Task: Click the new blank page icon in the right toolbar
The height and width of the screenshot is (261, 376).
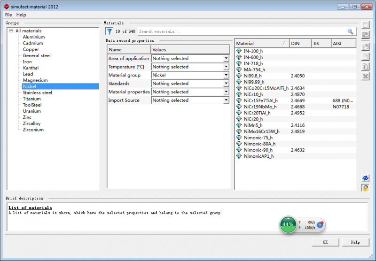Action: [365, 57]
